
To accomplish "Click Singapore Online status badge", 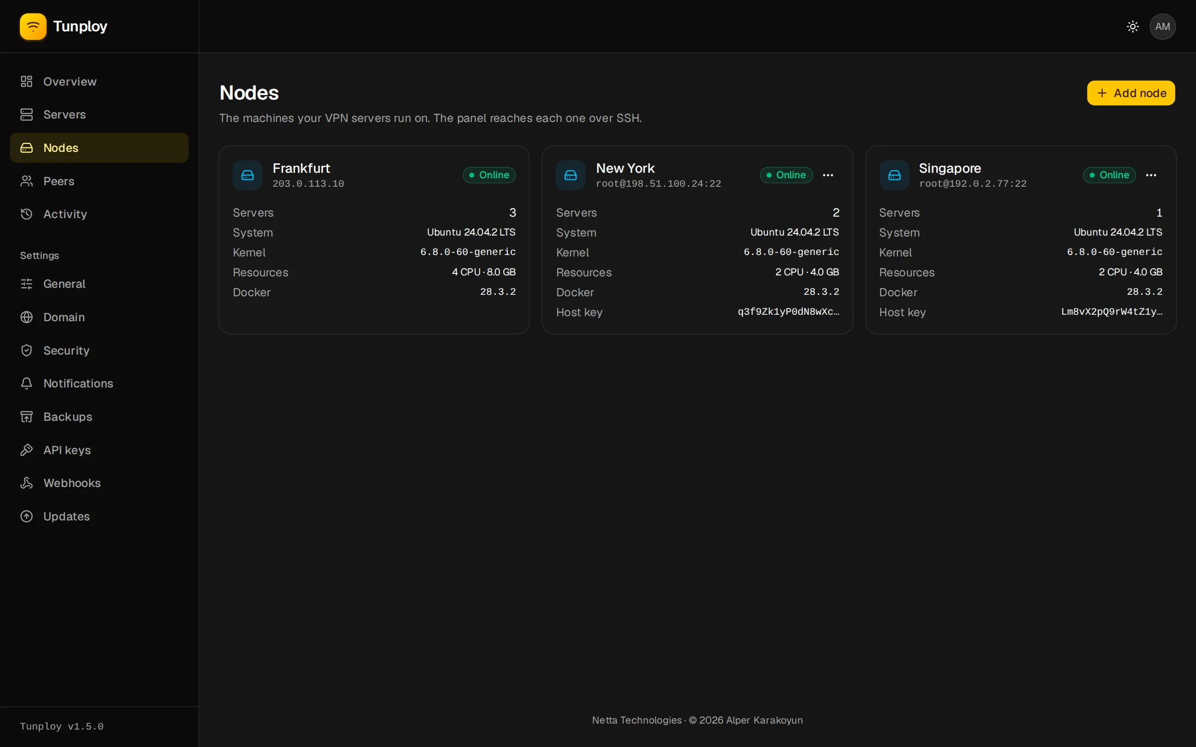I will (1109, 175).
